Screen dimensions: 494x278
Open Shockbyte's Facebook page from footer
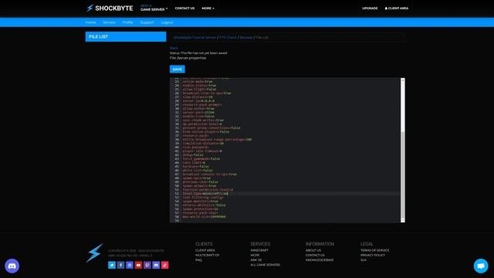[120, 265]
